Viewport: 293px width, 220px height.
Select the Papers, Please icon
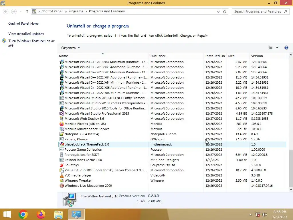62,139
